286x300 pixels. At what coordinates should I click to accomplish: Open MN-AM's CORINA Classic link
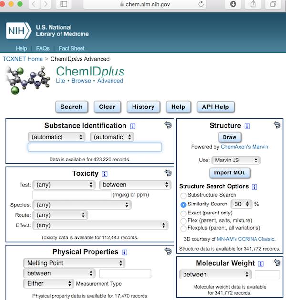(245, 239)
